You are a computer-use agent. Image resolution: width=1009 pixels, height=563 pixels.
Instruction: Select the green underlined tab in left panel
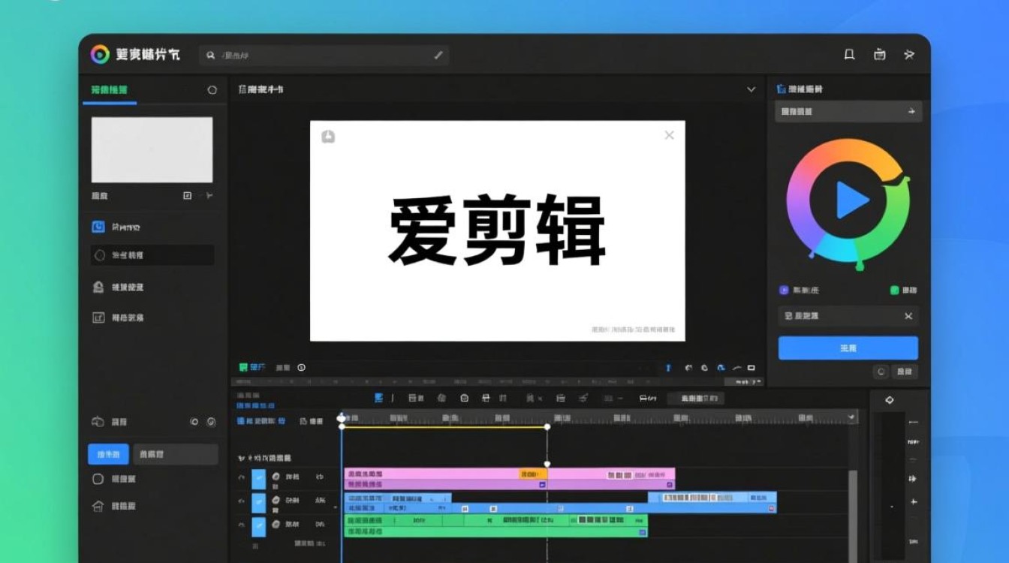point(110,91)
